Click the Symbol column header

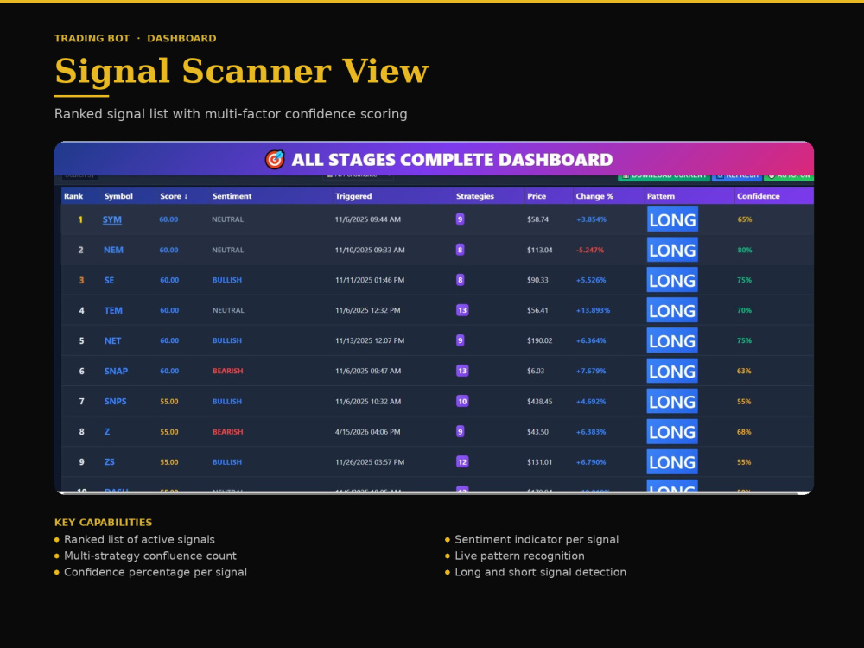[118, 196]
